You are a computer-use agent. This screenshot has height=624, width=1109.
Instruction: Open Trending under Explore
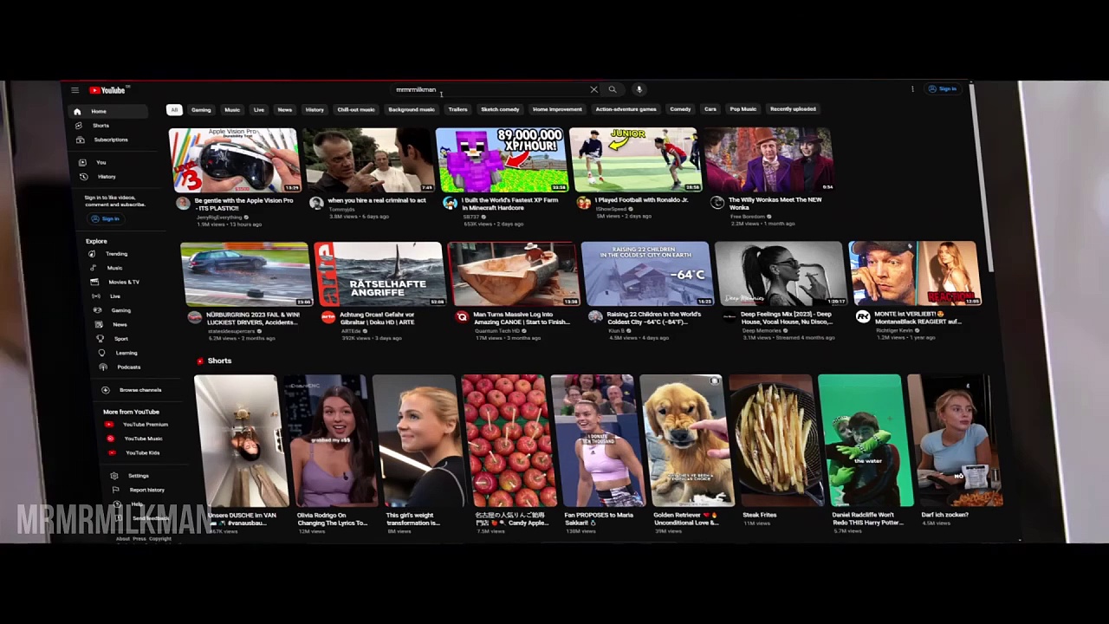(x=116, y=254)
